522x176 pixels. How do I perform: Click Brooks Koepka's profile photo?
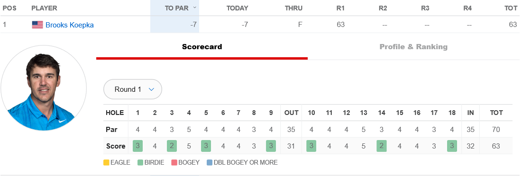coord(44,88)
